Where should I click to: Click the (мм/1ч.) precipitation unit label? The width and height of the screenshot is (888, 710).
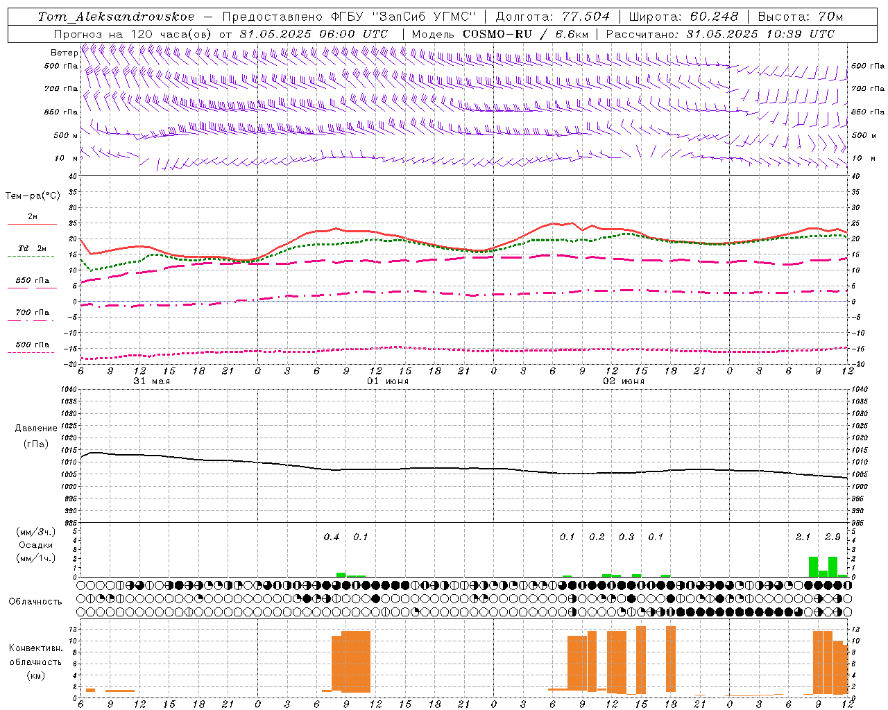36,558
